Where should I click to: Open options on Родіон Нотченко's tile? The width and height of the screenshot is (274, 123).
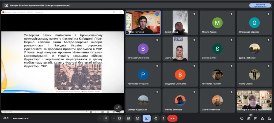pyautogui.click(x=157, y=14)
